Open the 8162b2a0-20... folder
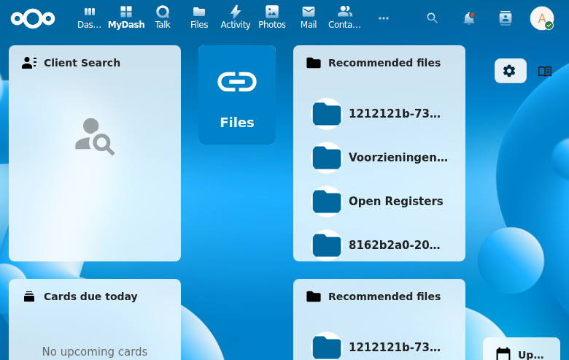 coord(379,245)
